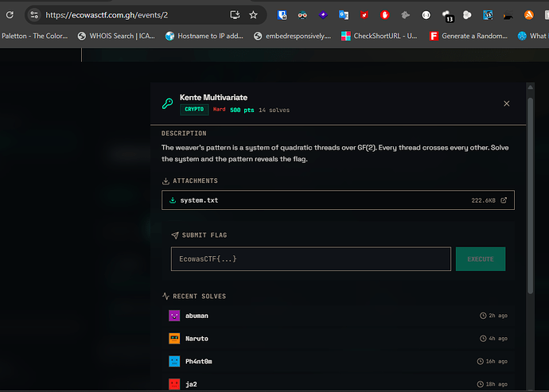Open the white circular extension icon

[426, 15]
